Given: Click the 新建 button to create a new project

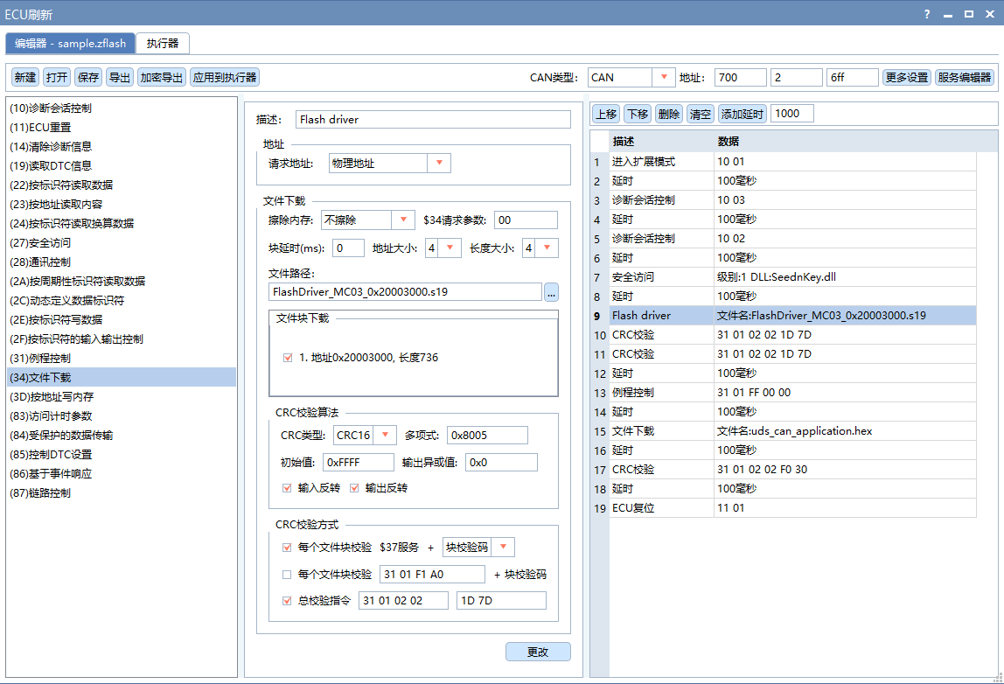Looking at the screenshot, I should pos(24,77).
